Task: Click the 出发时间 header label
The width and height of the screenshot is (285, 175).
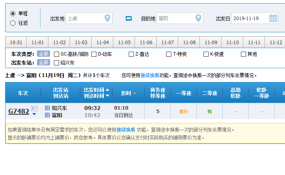Action: pyautogui.click(x=94, y=90)
